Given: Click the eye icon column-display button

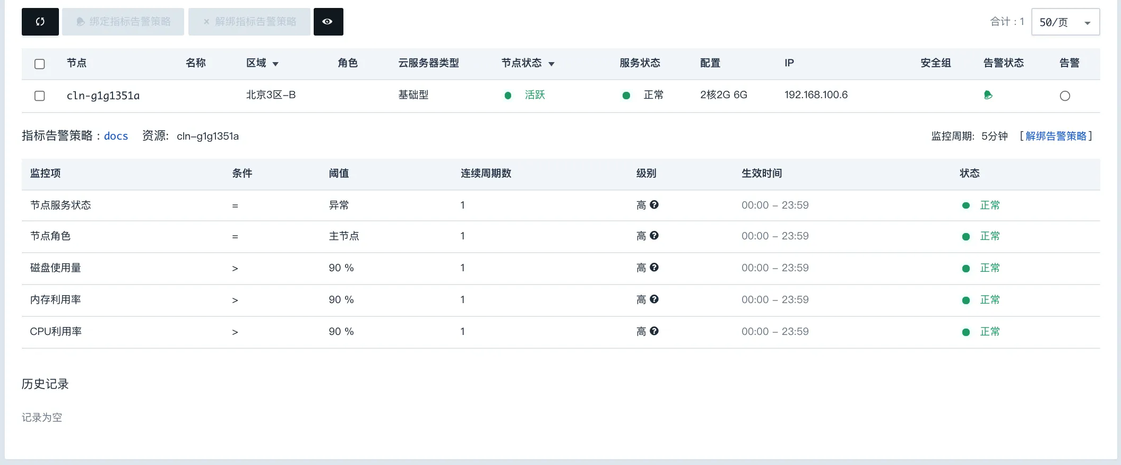Looking at the screenshot, I should click(x=328, y=22).
